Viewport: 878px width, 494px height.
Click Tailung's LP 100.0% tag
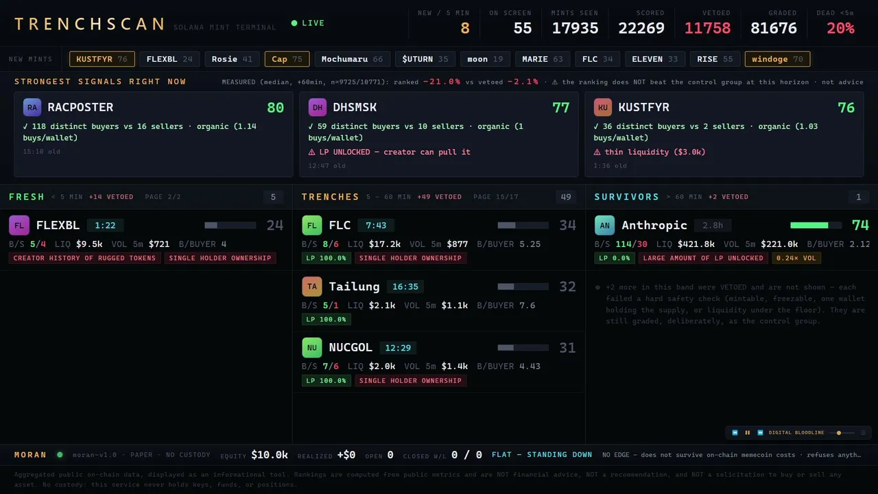click(x=327, y=319)
